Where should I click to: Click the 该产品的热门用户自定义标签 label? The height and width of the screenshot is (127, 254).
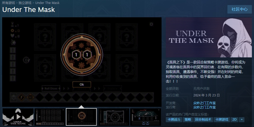pyautogui.click(x=187, y=114)
